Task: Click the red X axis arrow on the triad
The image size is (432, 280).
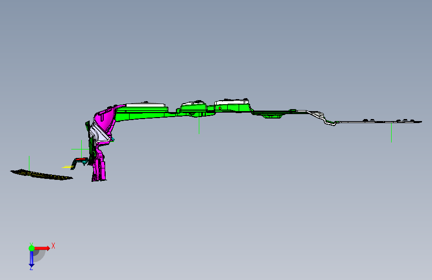Action: tap(43, 248)
